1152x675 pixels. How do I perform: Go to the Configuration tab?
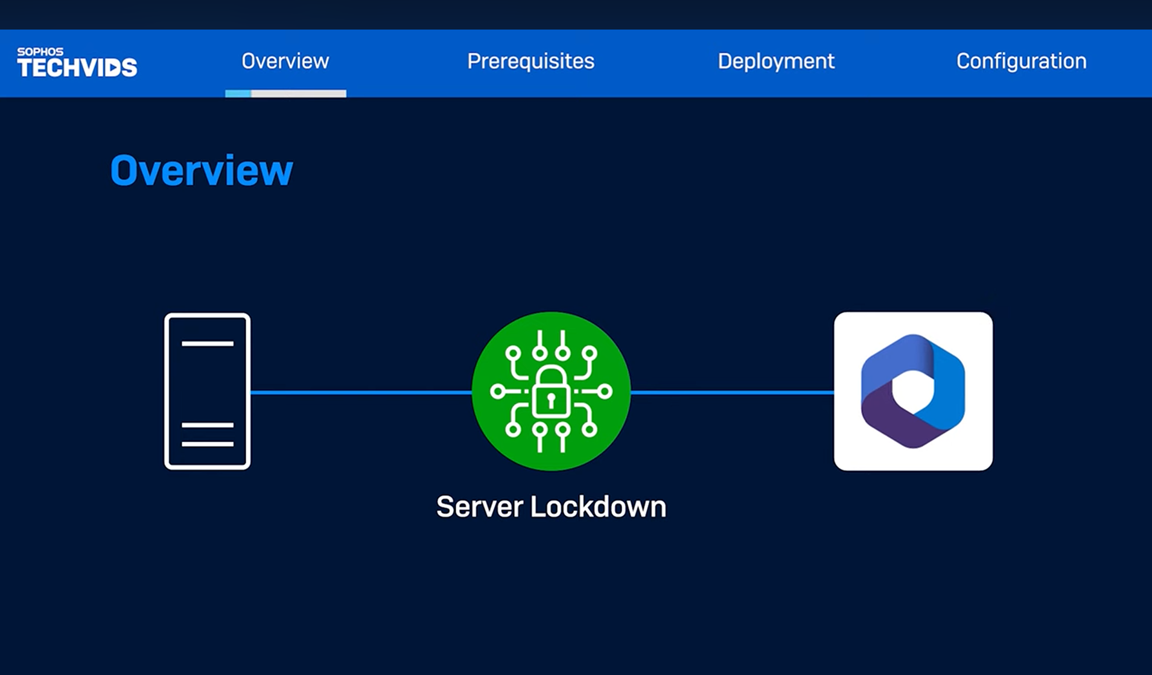[1021, 61]
